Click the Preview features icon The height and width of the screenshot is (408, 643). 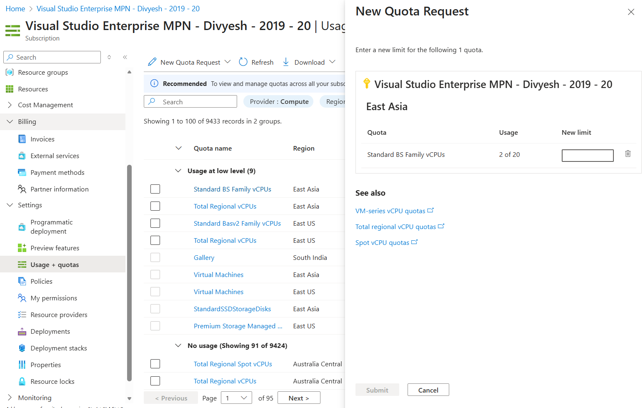[22, 248]
